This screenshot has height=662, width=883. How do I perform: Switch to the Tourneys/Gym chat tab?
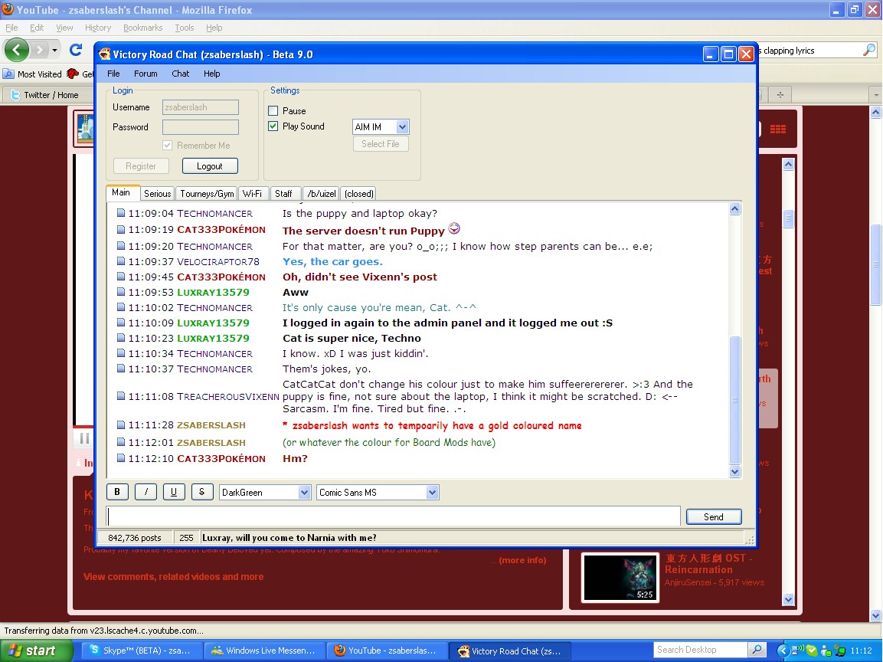coord(207,194)
